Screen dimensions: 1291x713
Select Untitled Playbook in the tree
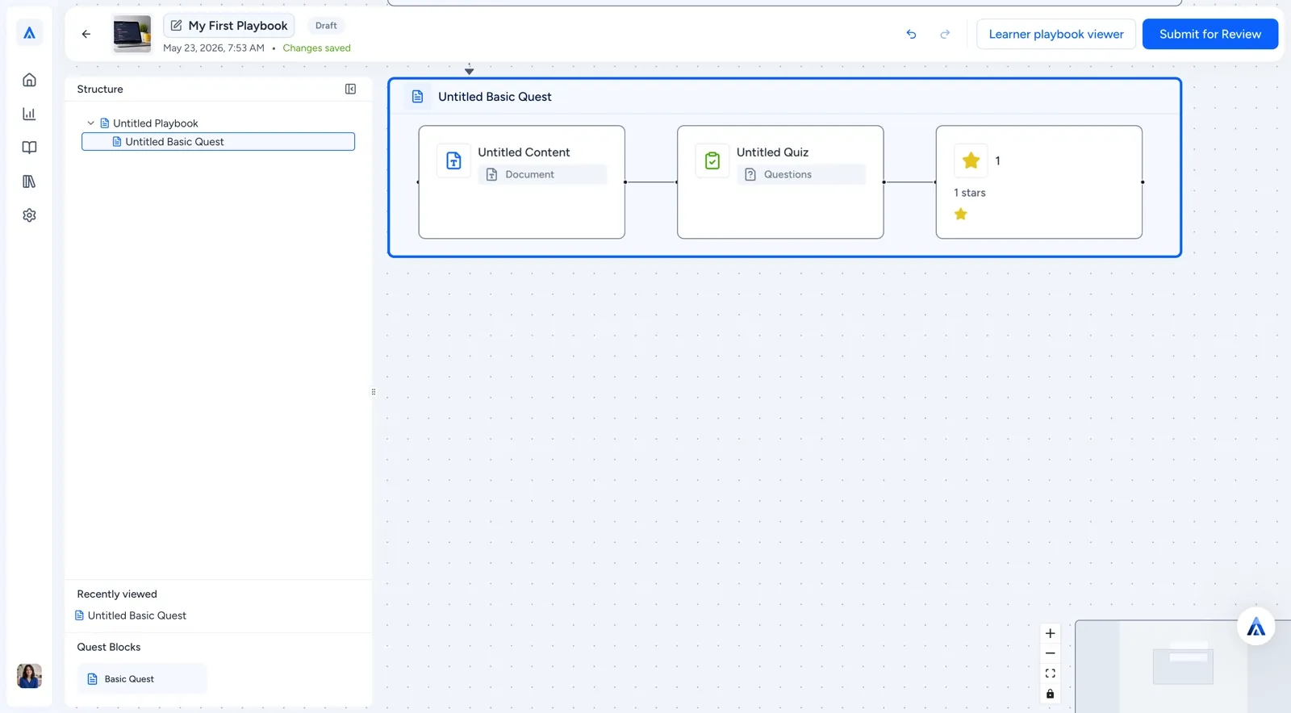[x=155, y=123]
